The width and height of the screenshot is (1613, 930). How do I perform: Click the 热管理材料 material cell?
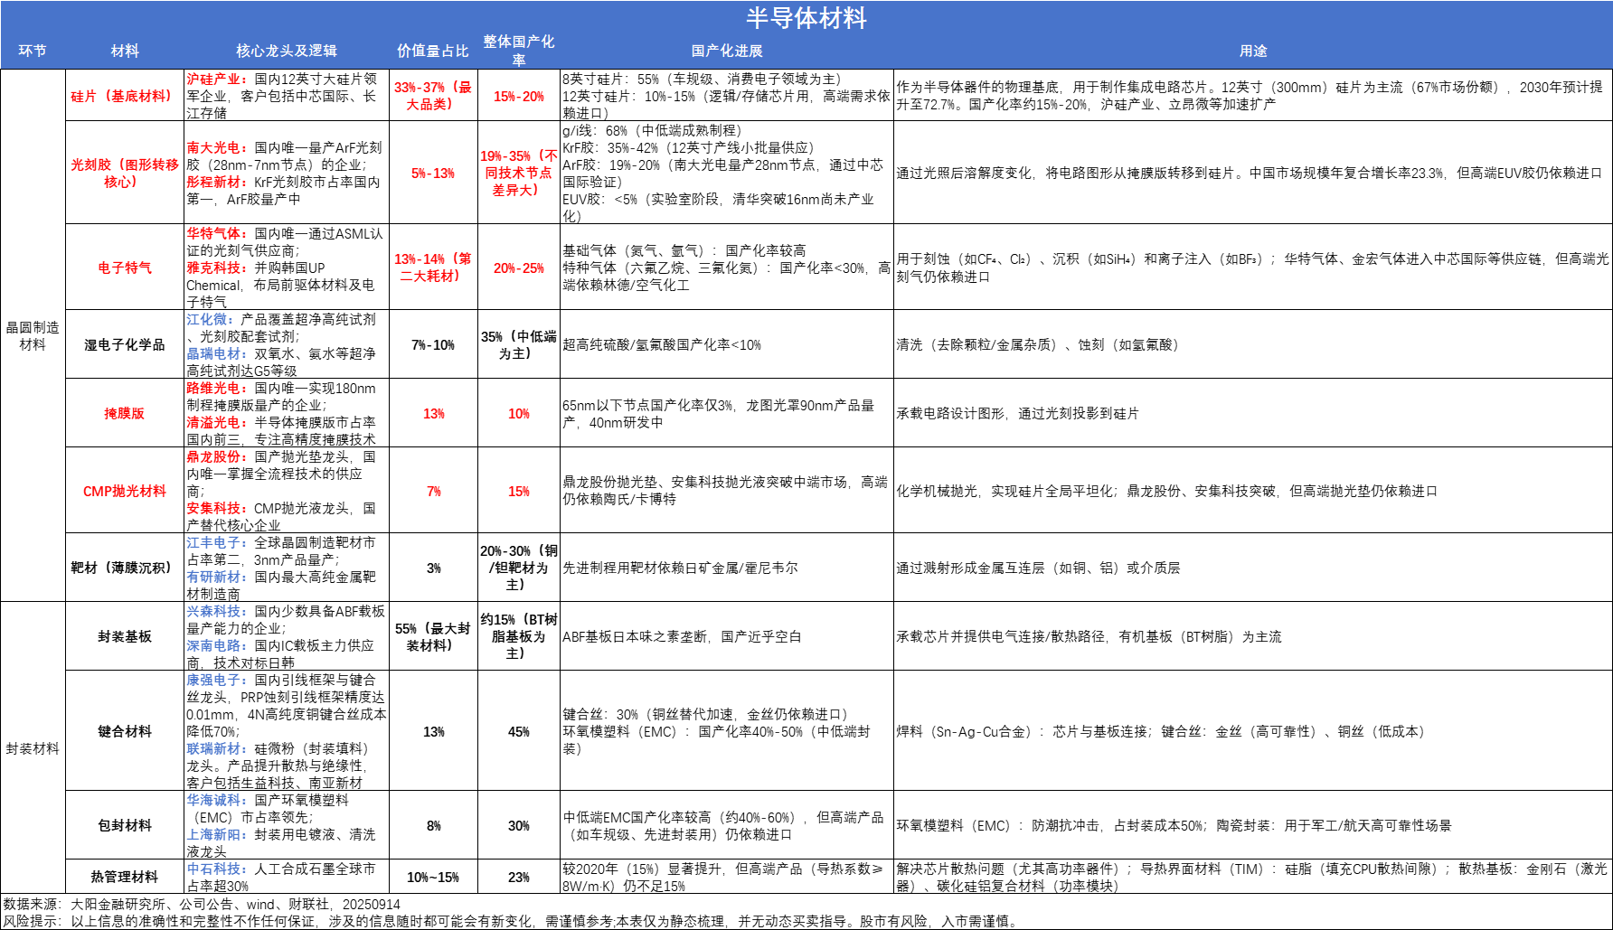(124, 877)
